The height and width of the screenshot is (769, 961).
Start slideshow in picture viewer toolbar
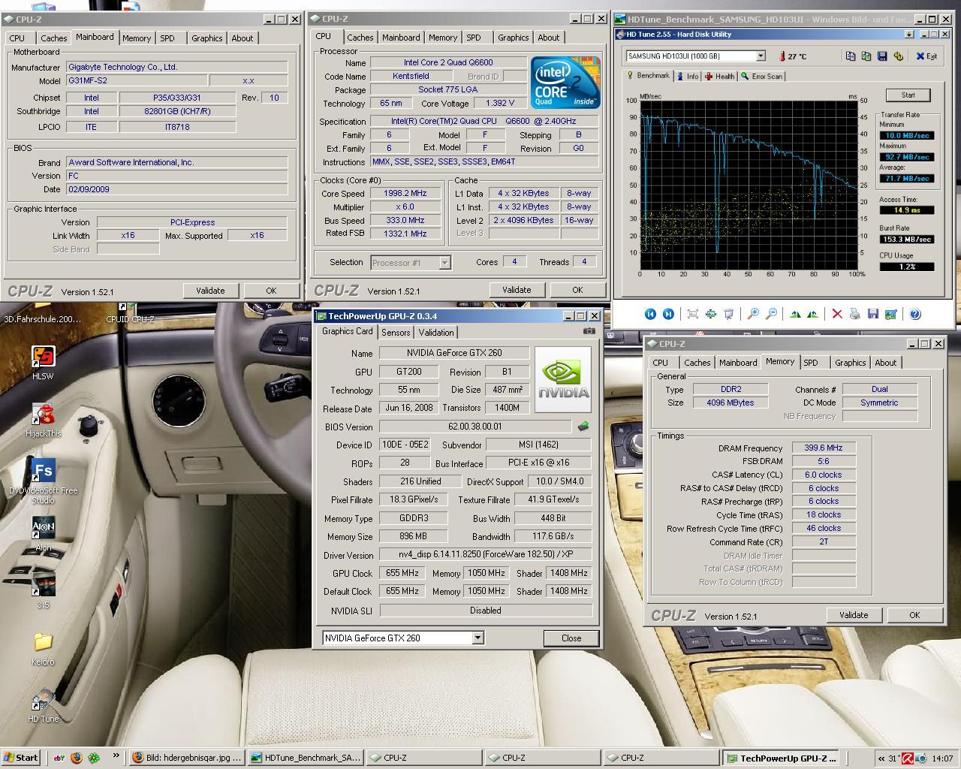728,314
